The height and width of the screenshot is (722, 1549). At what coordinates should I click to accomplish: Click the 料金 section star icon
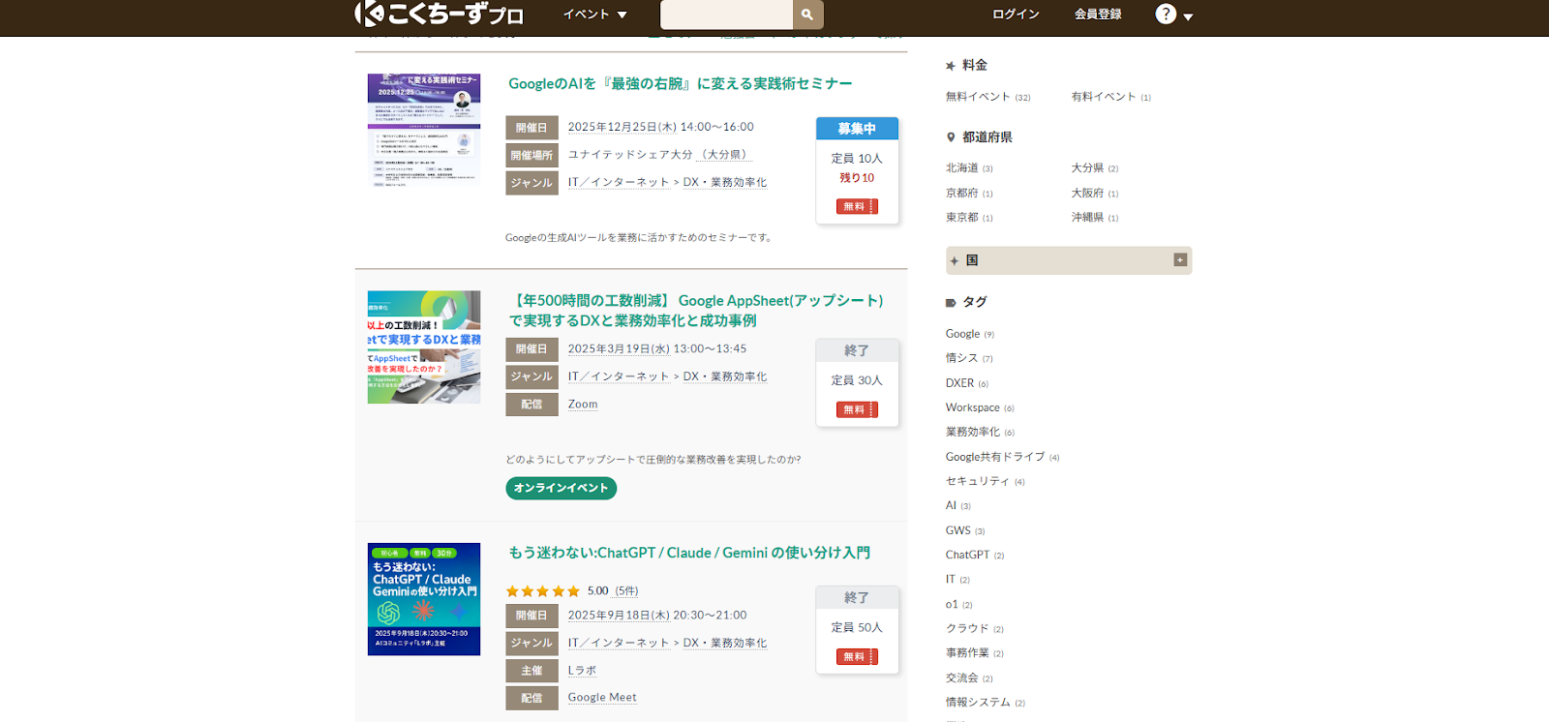tap(951, 66)
